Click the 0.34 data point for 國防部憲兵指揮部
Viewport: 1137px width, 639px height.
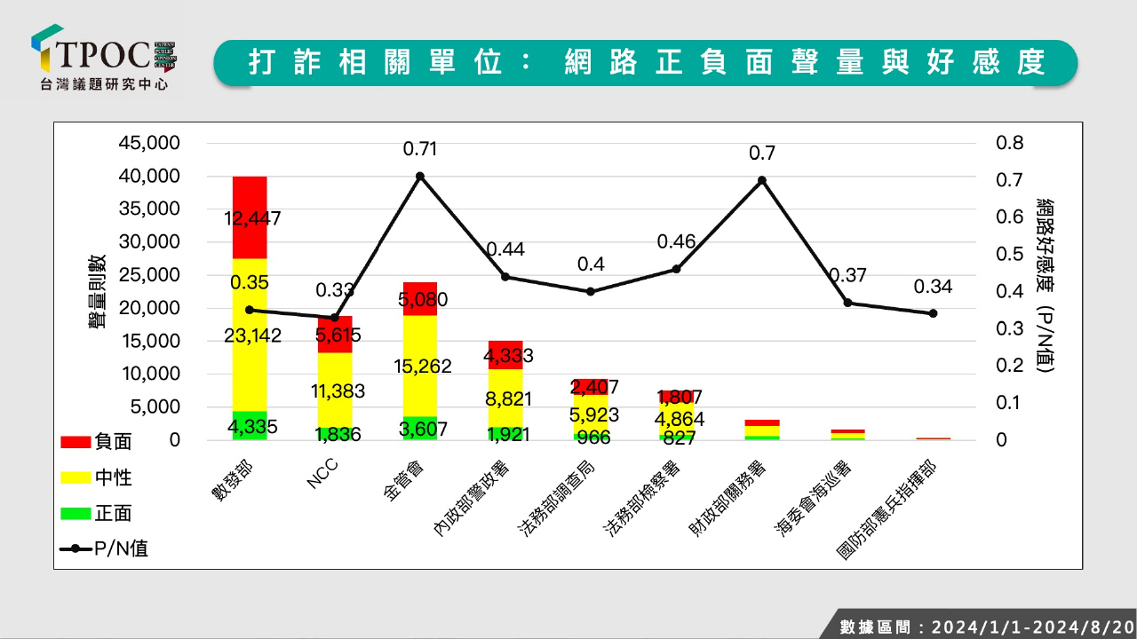click(933, 313)
